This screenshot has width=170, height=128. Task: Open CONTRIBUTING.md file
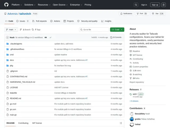pos(19,77)
